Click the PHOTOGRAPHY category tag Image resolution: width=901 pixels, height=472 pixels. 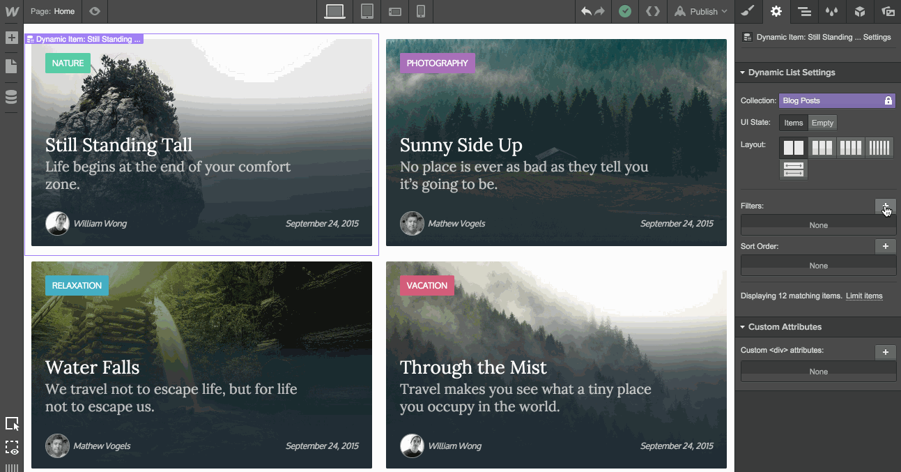click(x=437, y=63)
